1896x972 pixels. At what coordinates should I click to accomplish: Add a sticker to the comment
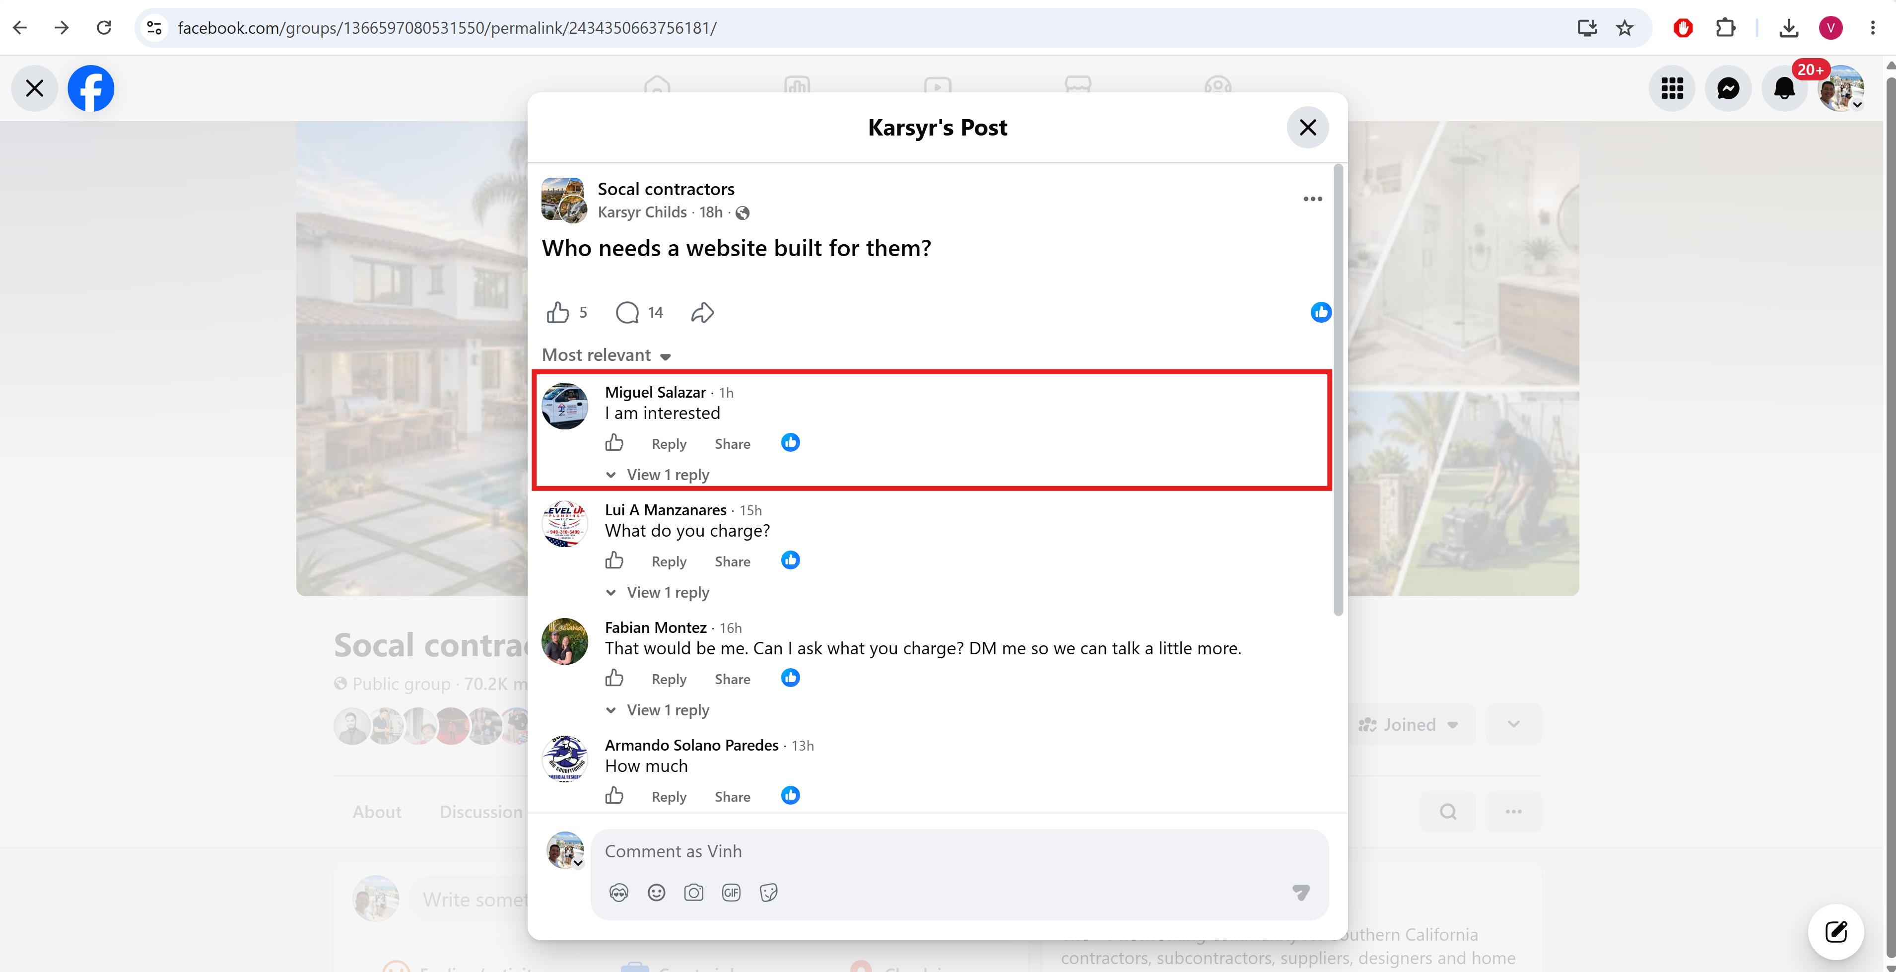point(768,893)
